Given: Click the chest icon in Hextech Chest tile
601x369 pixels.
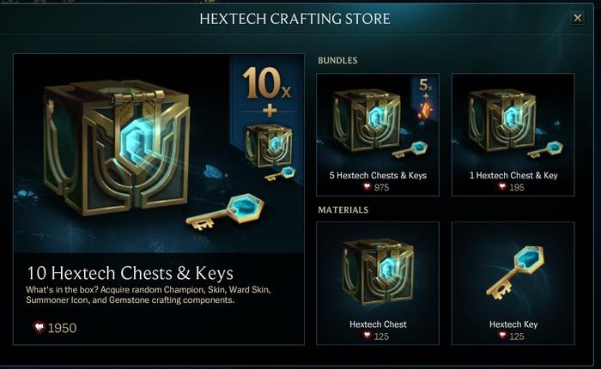Looking at the screenshot, I should (x=379, y=272).
